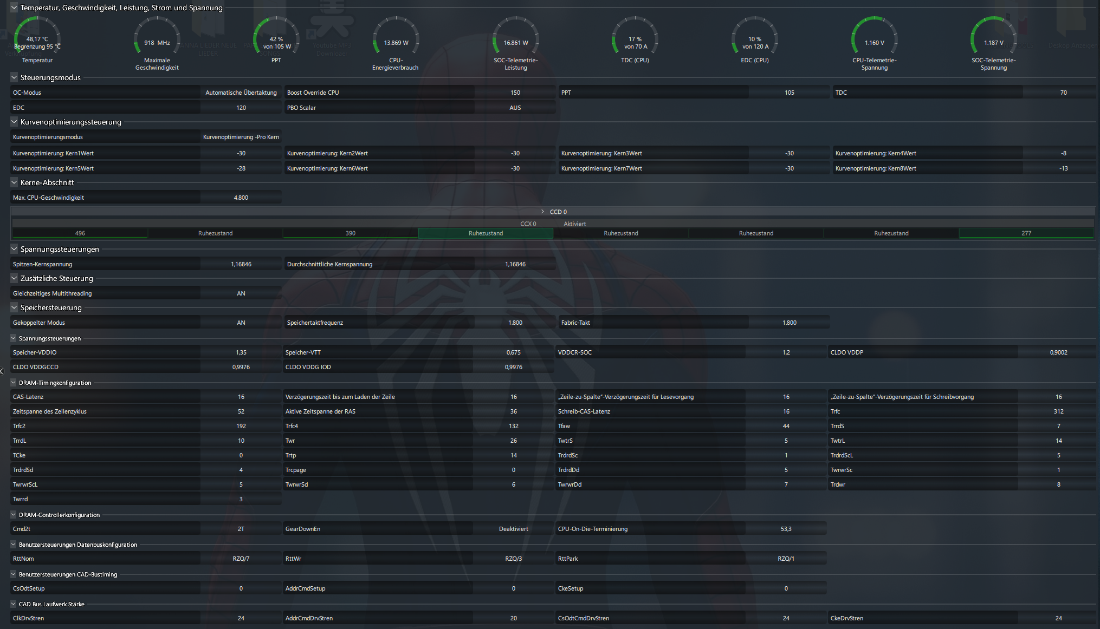Toggle Gleichzeitiges Multithreading AN value
1100x629 pixels.
pos(241,293)
